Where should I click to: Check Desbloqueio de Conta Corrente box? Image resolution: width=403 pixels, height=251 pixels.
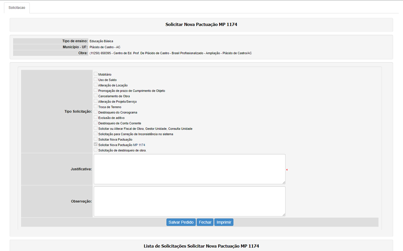[96, 123]
